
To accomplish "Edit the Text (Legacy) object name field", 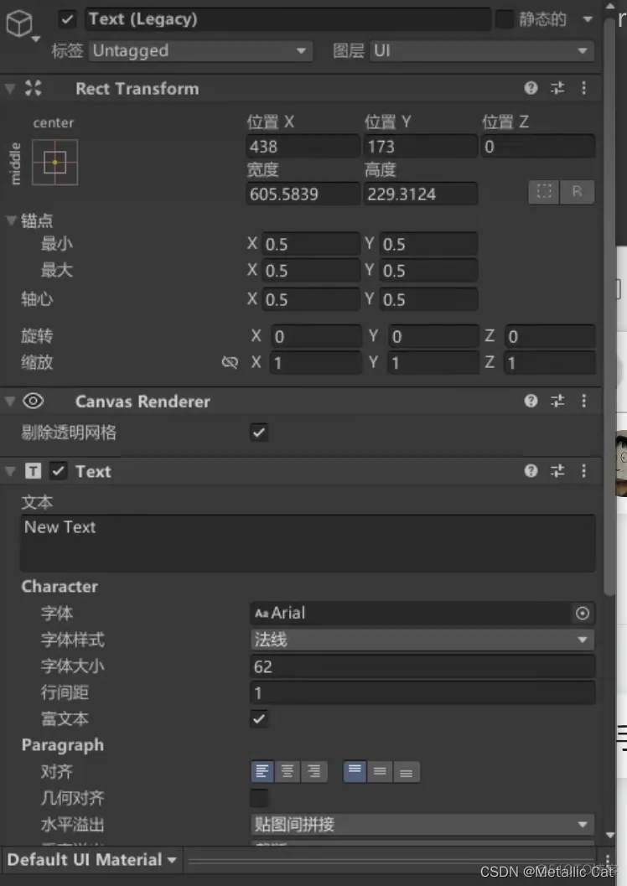I will pos(288,19).
